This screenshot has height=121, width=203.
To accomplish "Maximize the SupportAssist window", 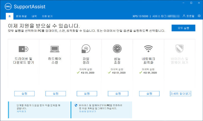I will pyautogui.click(x=191, y=3).
